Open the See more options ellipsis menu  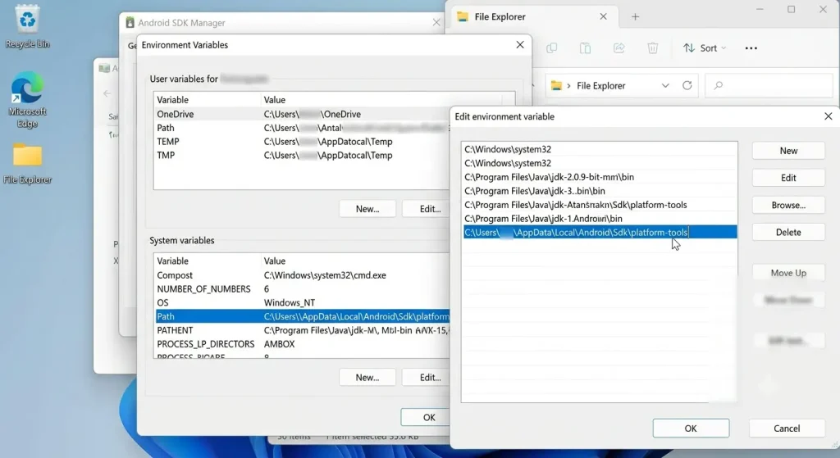point(751,48)
